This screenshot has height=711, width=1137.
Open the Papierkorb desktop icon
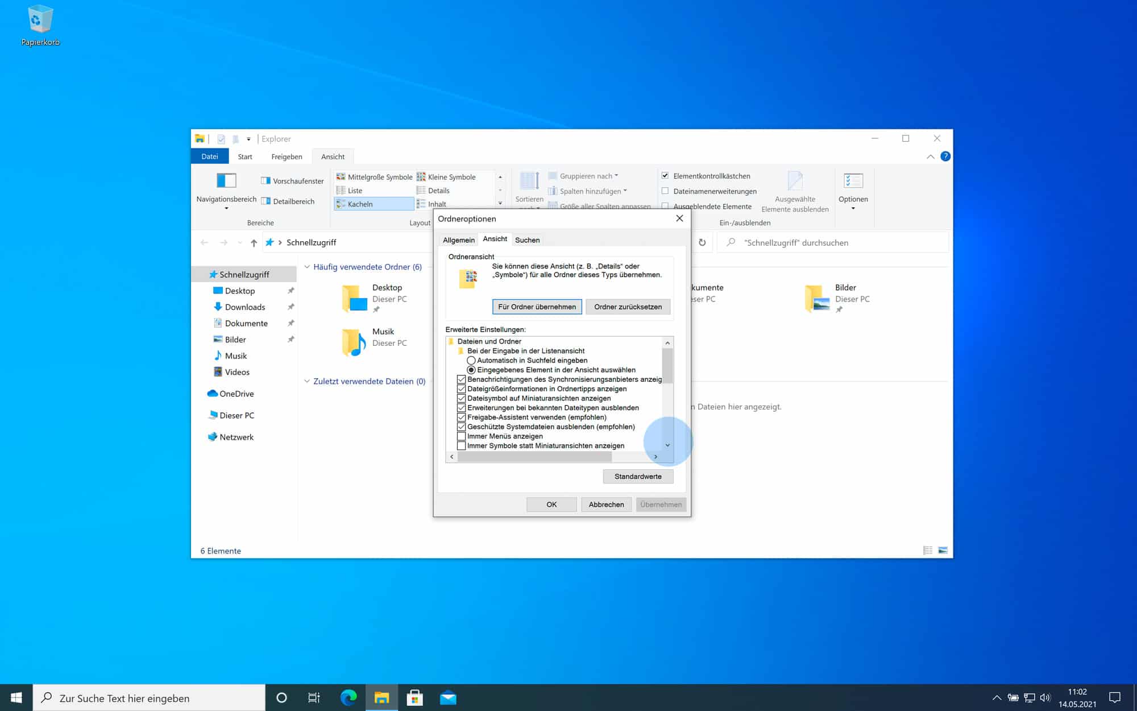point(40,25)
